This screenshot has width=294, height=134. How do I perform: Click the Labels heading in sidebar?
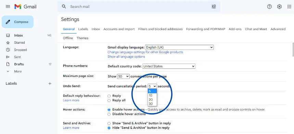(11, 83)
